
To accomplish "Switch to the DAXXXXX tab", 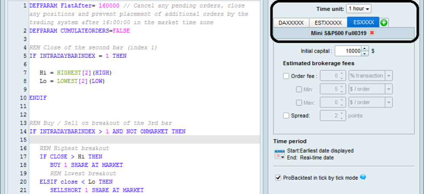I will tap(291, 23).
